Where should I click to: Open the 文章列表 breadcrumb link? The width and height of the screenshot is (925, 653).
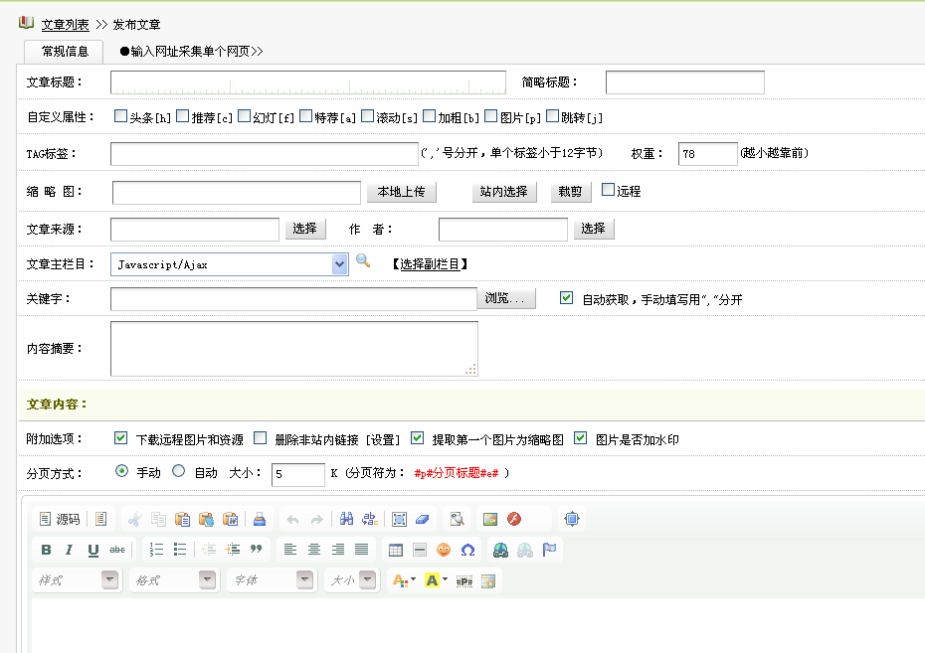[x=65, y=24]
